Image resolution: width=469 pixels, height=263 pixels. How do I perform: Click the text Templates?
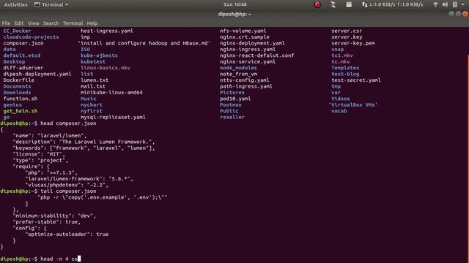pos(345,68)
